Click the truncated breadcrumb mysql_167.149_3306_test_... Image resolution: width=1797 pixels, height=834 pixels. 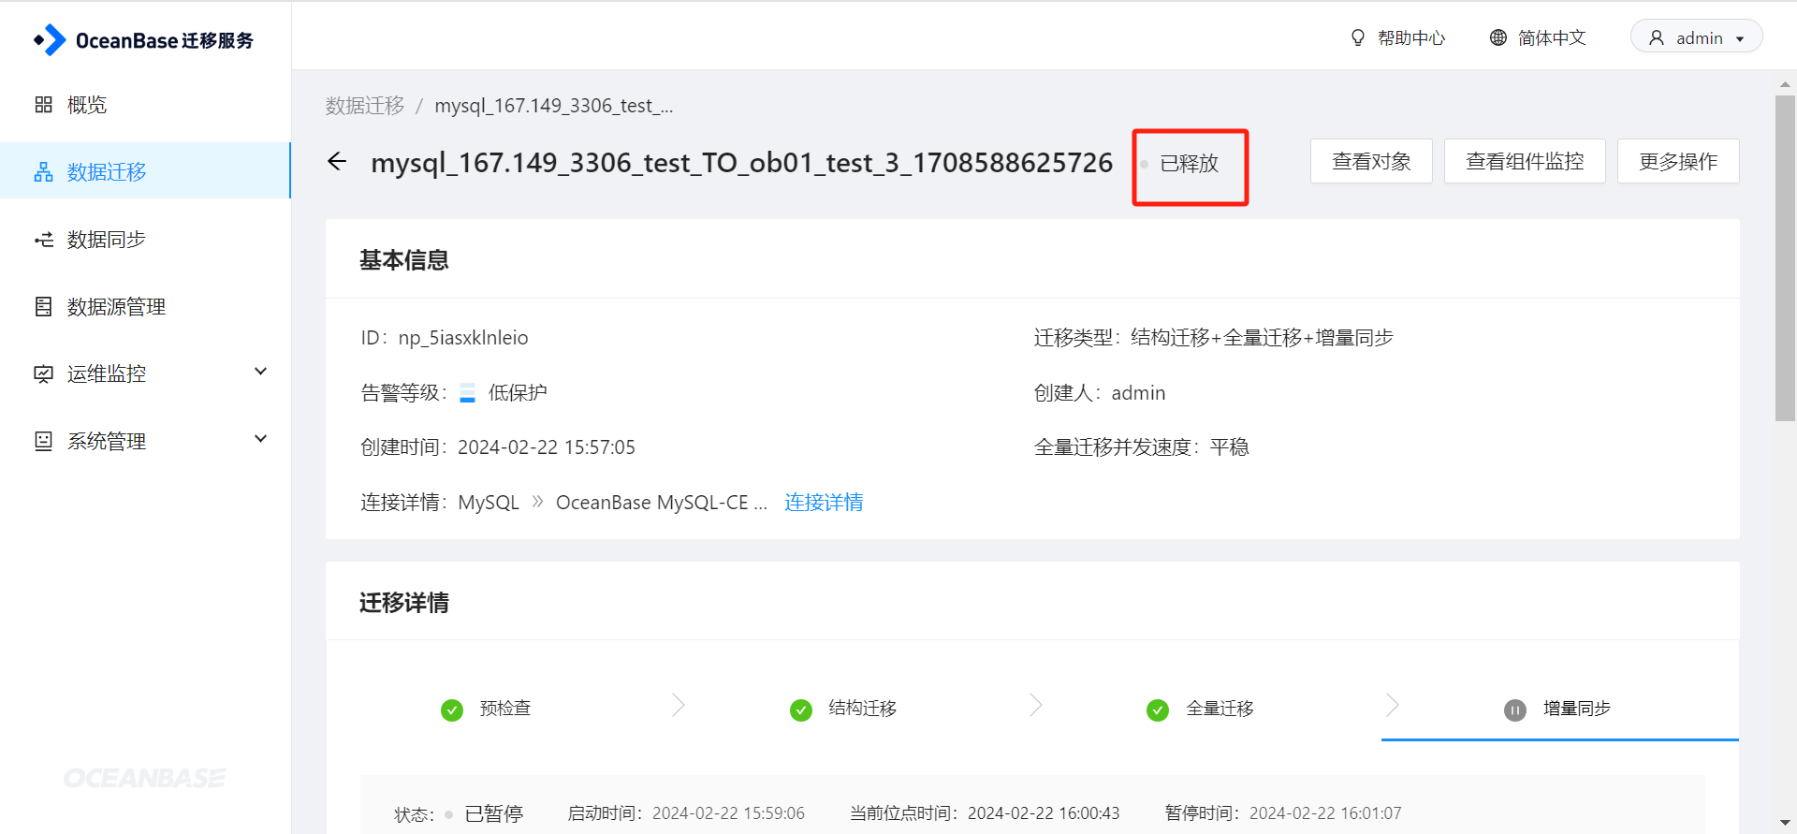tap(554, 106)
